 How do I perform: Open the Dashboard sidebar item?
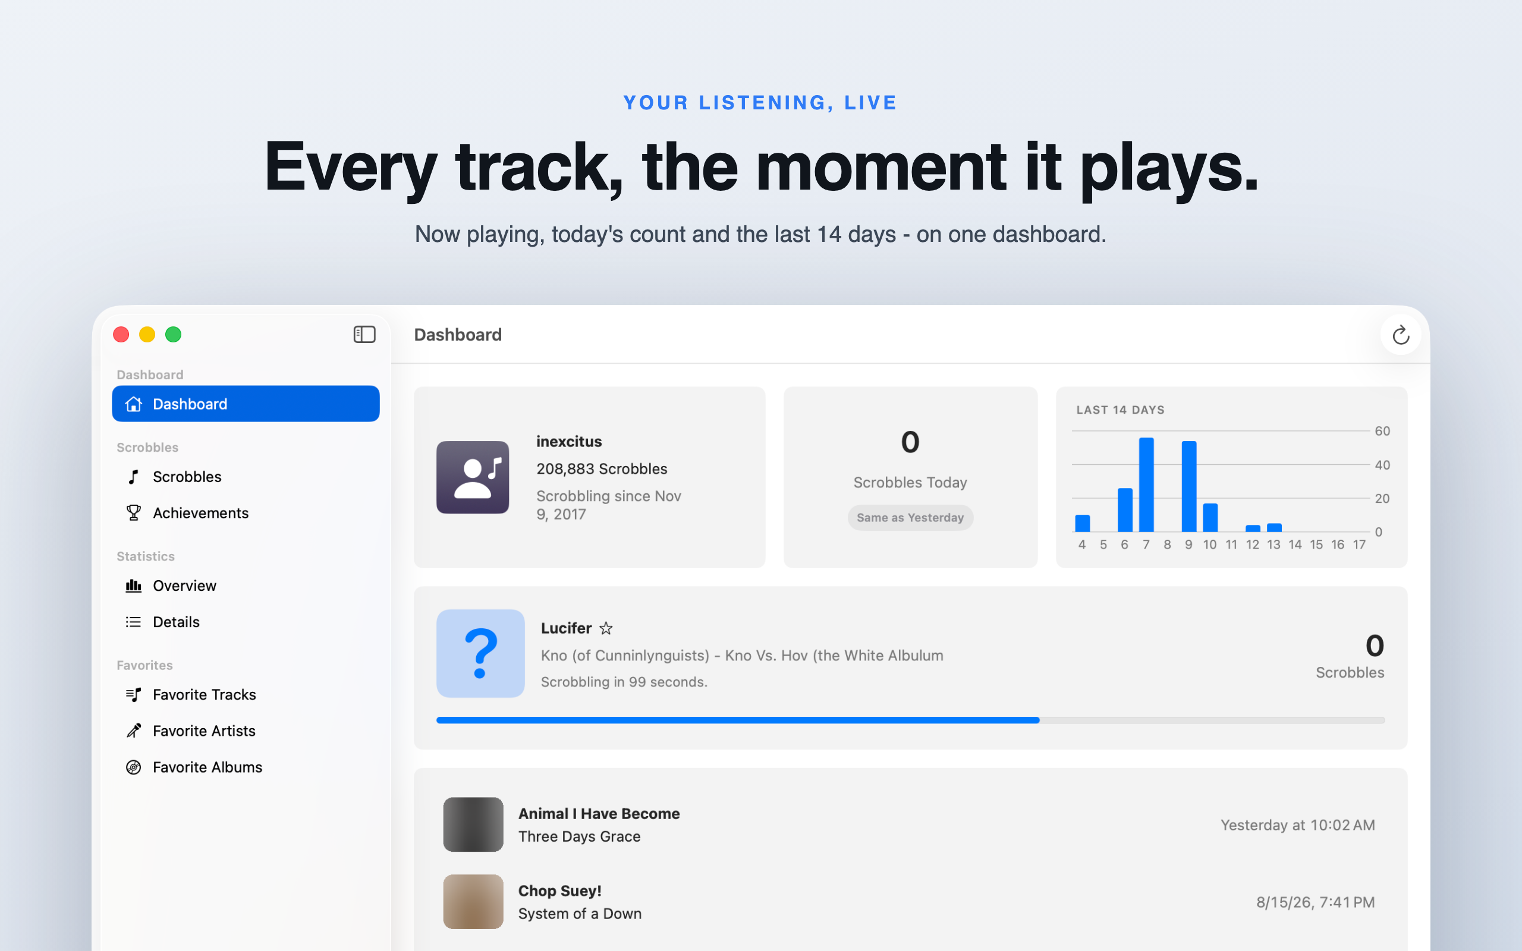click(x=246, y=404)
